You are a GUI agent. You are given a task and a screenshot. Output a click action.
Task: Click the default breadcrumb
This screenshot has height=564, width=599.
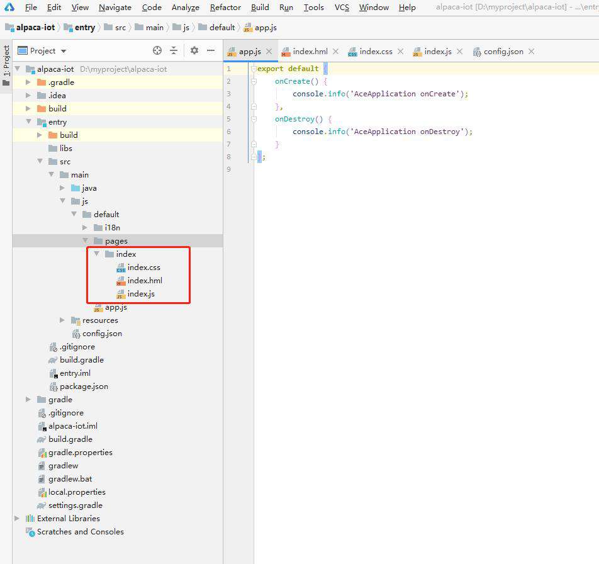(216, 28)
